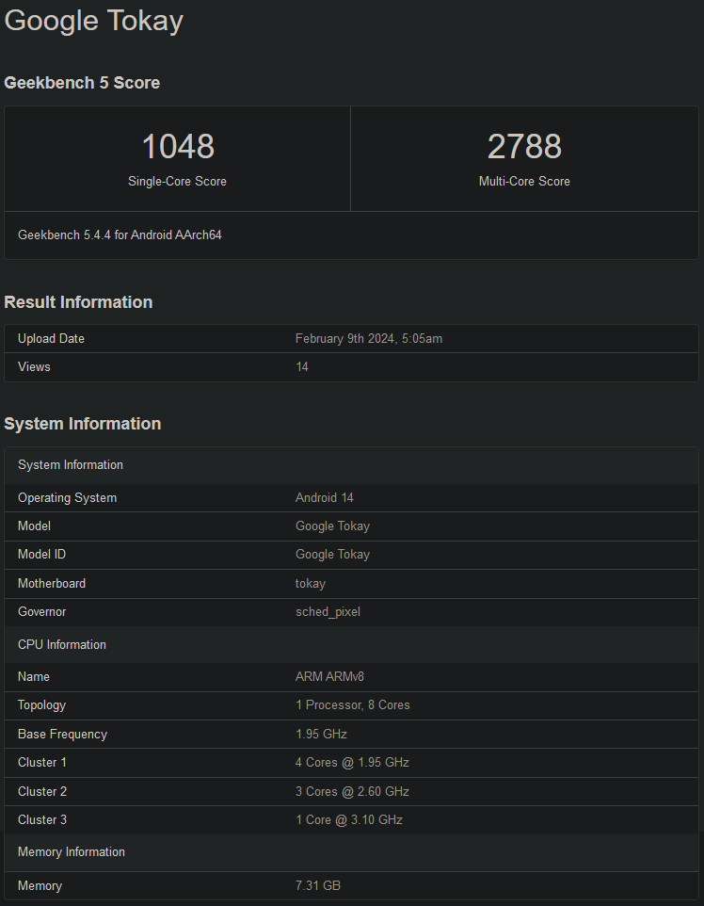
Task: Click the Result Information heading
Action: (78, 302)
